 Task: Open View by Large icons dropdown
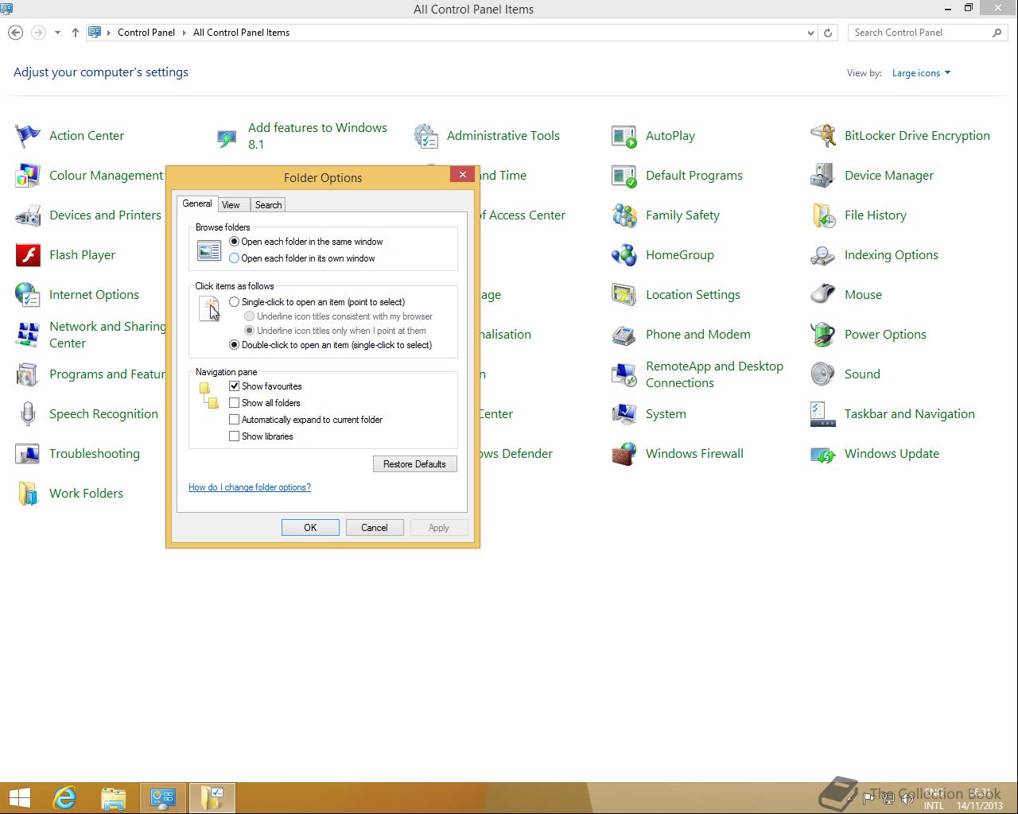point(921,73)
